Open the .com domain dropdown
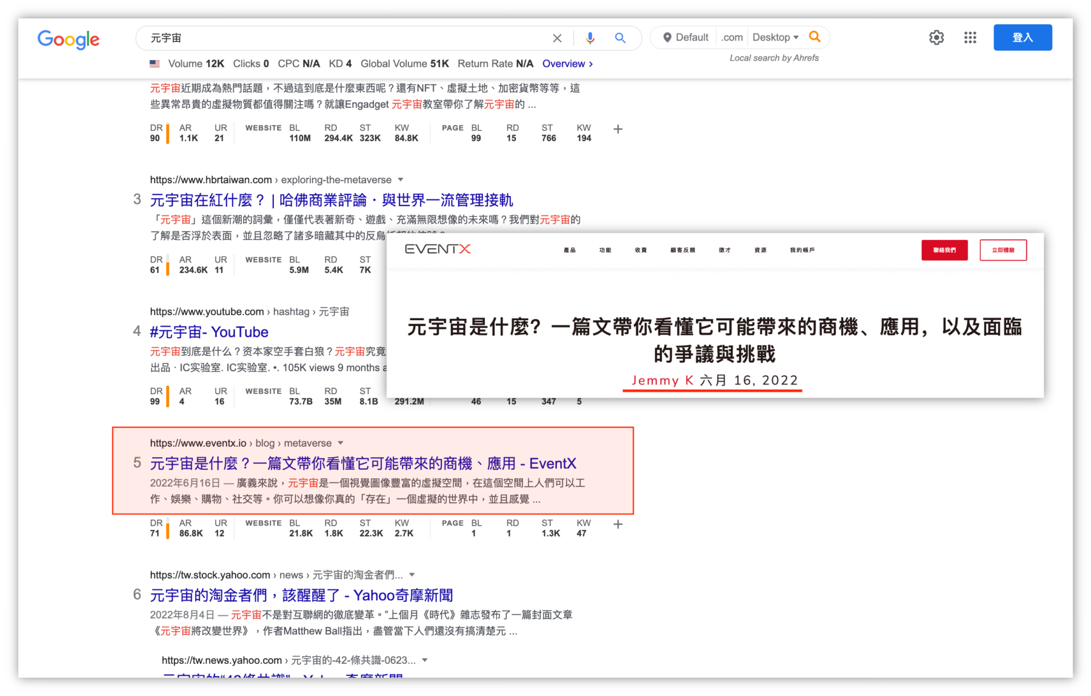The height and width of the screenshot is (696, 1091). [732, 37]
